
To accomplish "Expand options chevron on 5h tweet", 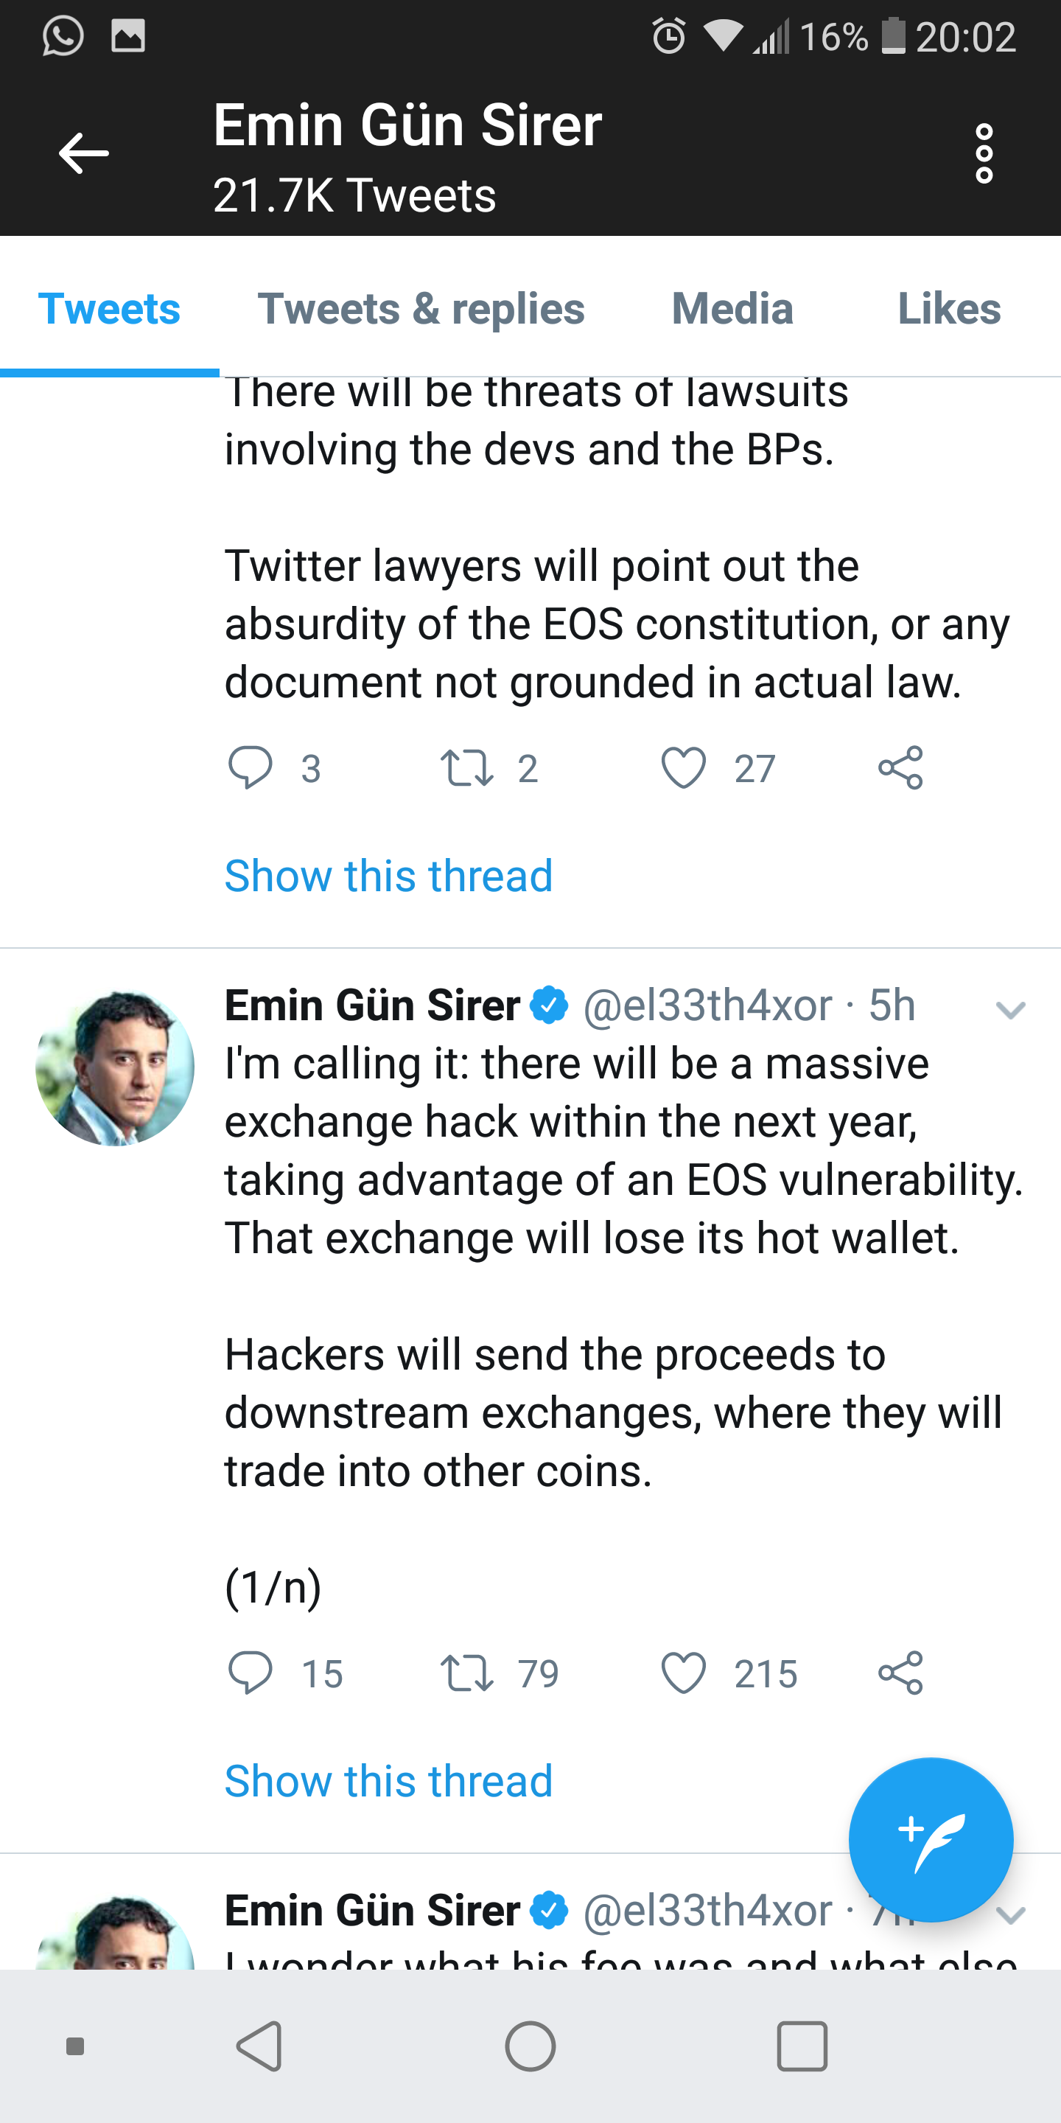I will click(1010, 1010).
